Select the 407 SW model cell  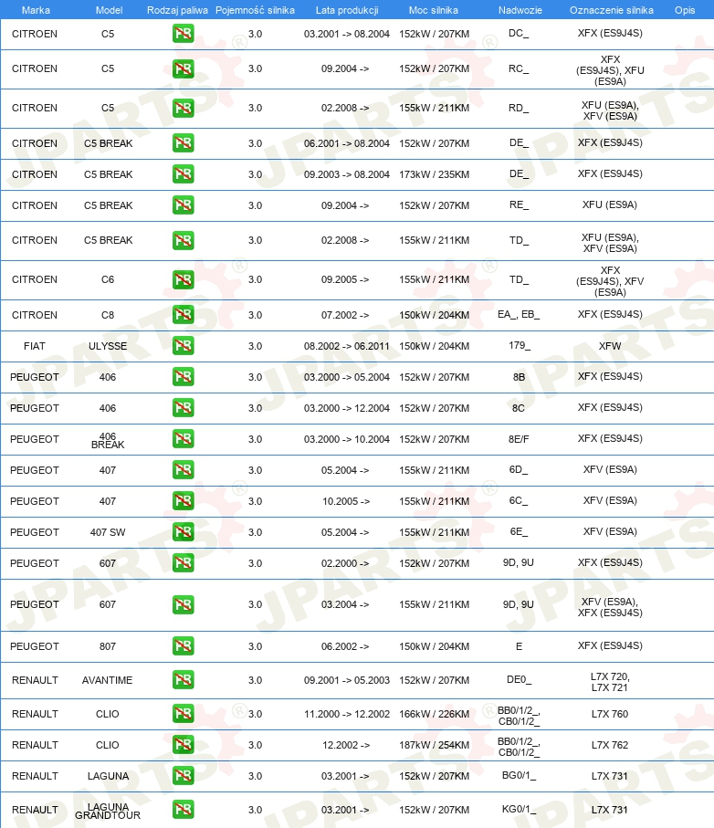tap(108, 532)
